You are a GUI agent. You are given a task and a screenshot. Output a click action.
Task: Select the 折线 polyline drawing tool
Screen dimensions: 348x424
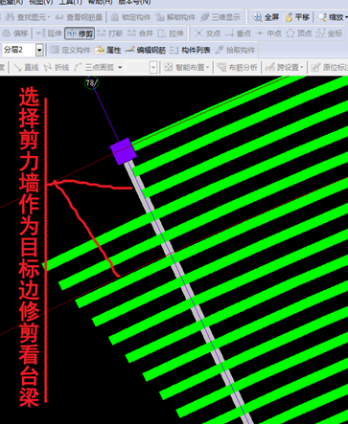pos(57,67)
